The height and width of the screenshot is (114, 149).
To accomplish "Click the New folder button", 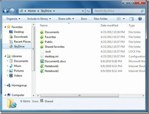I will click(101, 19).
